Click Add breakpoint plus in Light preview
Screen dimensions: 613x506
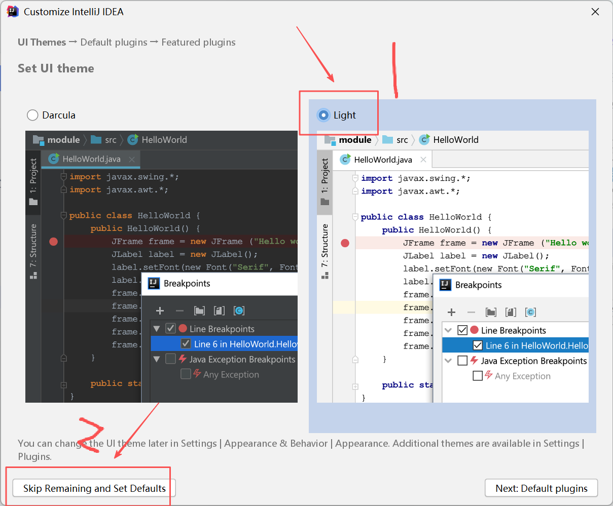pyautogui.click(x=451, y=312)
